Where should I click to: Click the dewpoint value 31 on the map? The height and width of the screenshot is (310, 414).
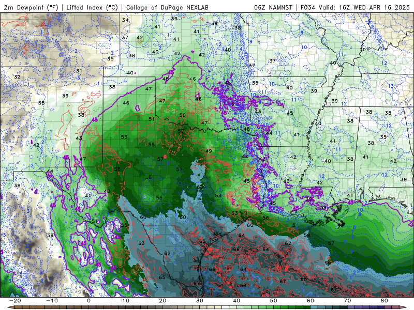click(79, 71)
